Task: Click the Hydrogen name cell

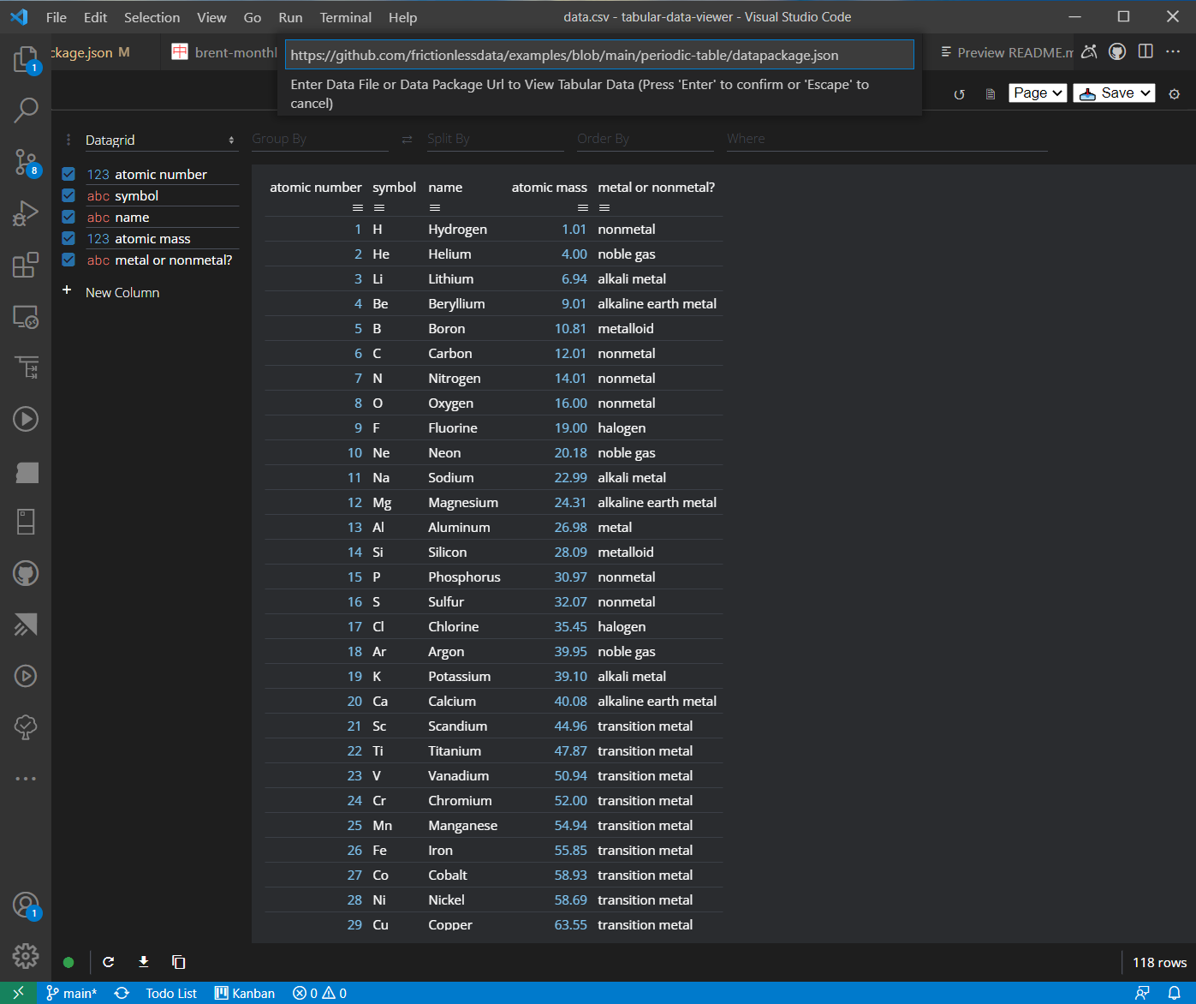Action: click(x=457, y=229)
